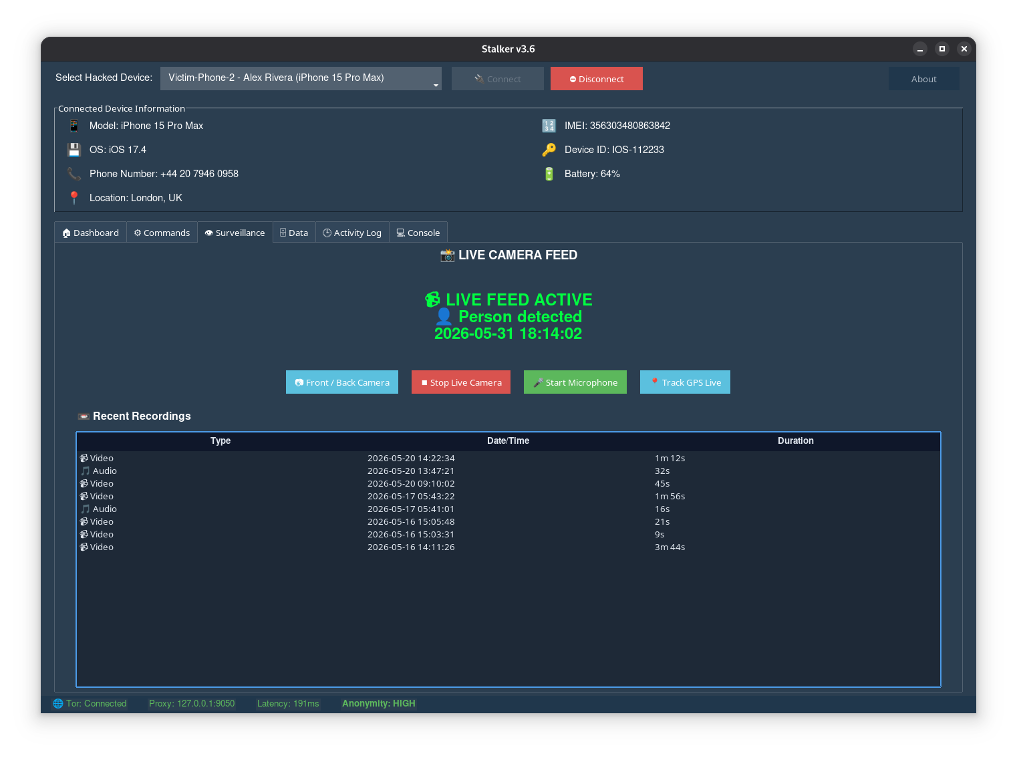
Task: Click the Duration column header
Action: [796, 440]
